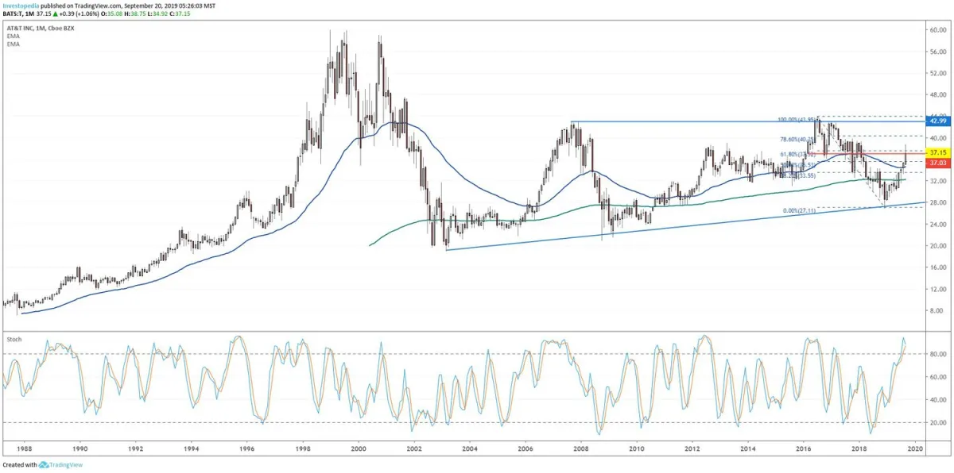This screenshot has width=954, height=473.
Task: Click the 2006 label on the time axis
Action: pos(525,448)
